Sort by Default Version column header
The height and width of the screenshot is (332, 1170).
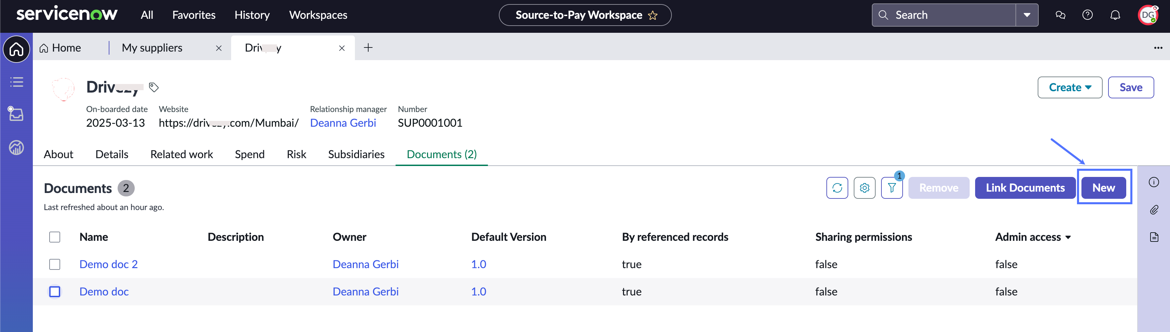point(509,237)
